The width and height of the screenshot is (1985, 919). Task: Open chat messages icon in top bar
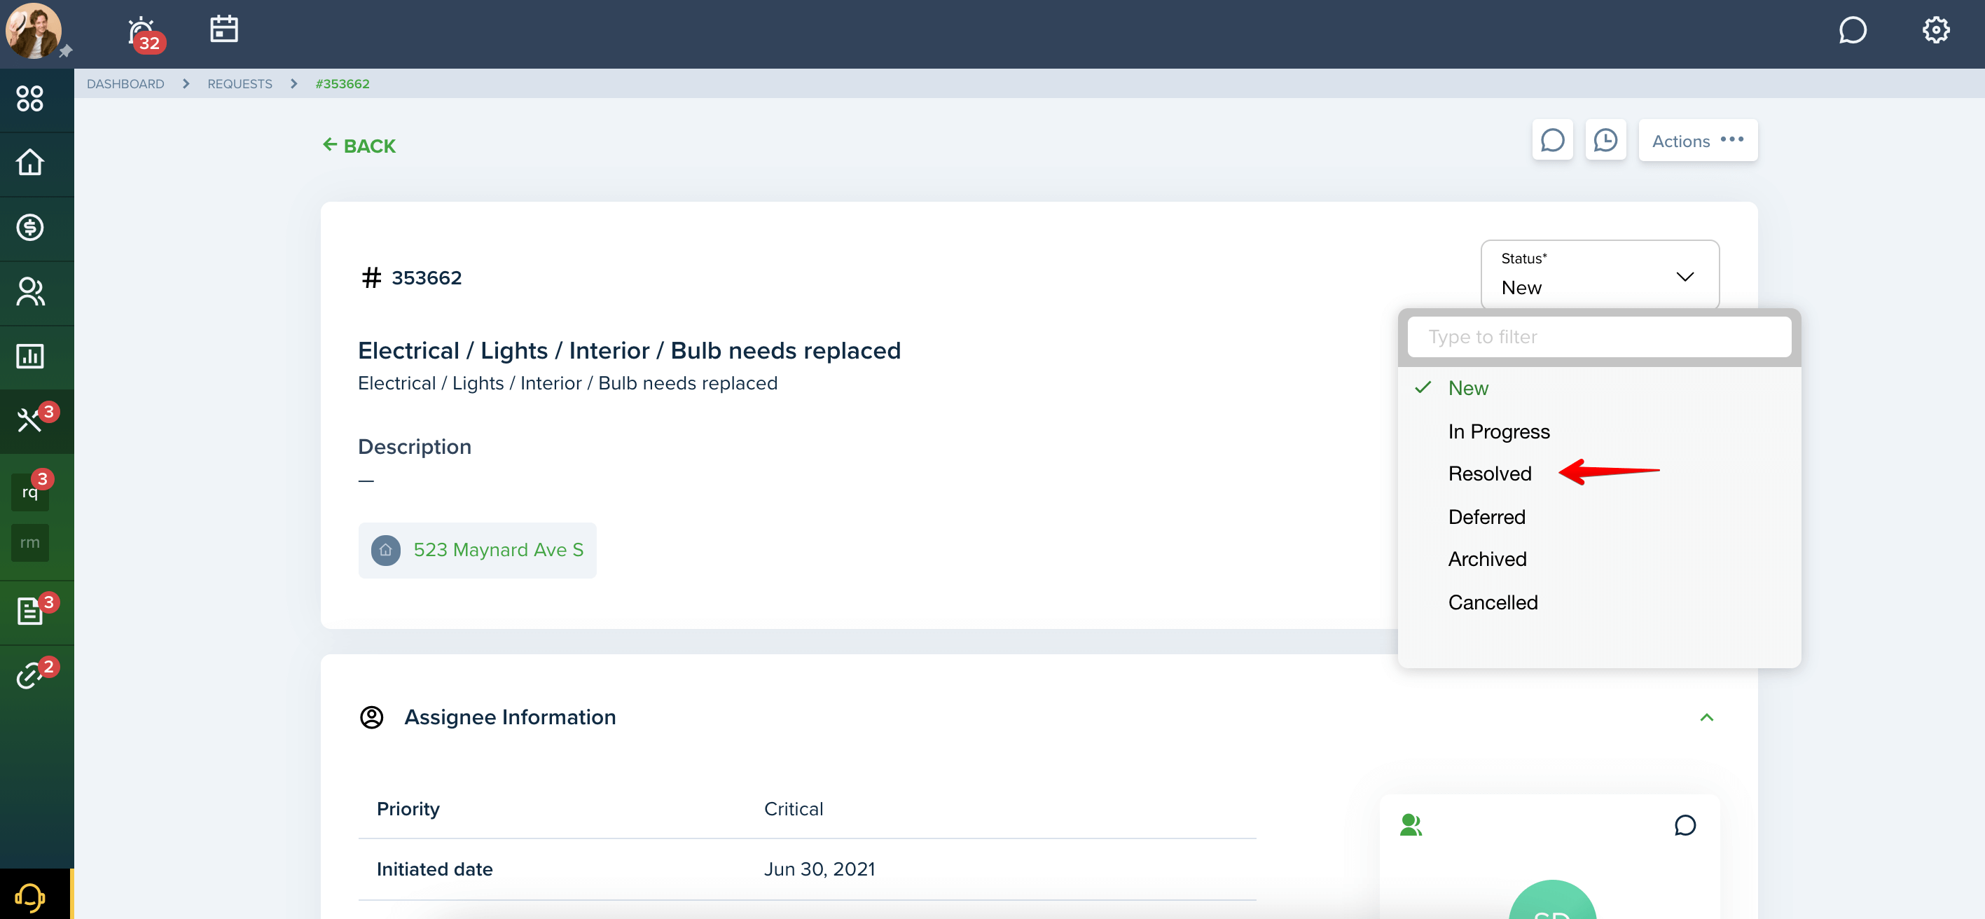tap(1852, 31)
